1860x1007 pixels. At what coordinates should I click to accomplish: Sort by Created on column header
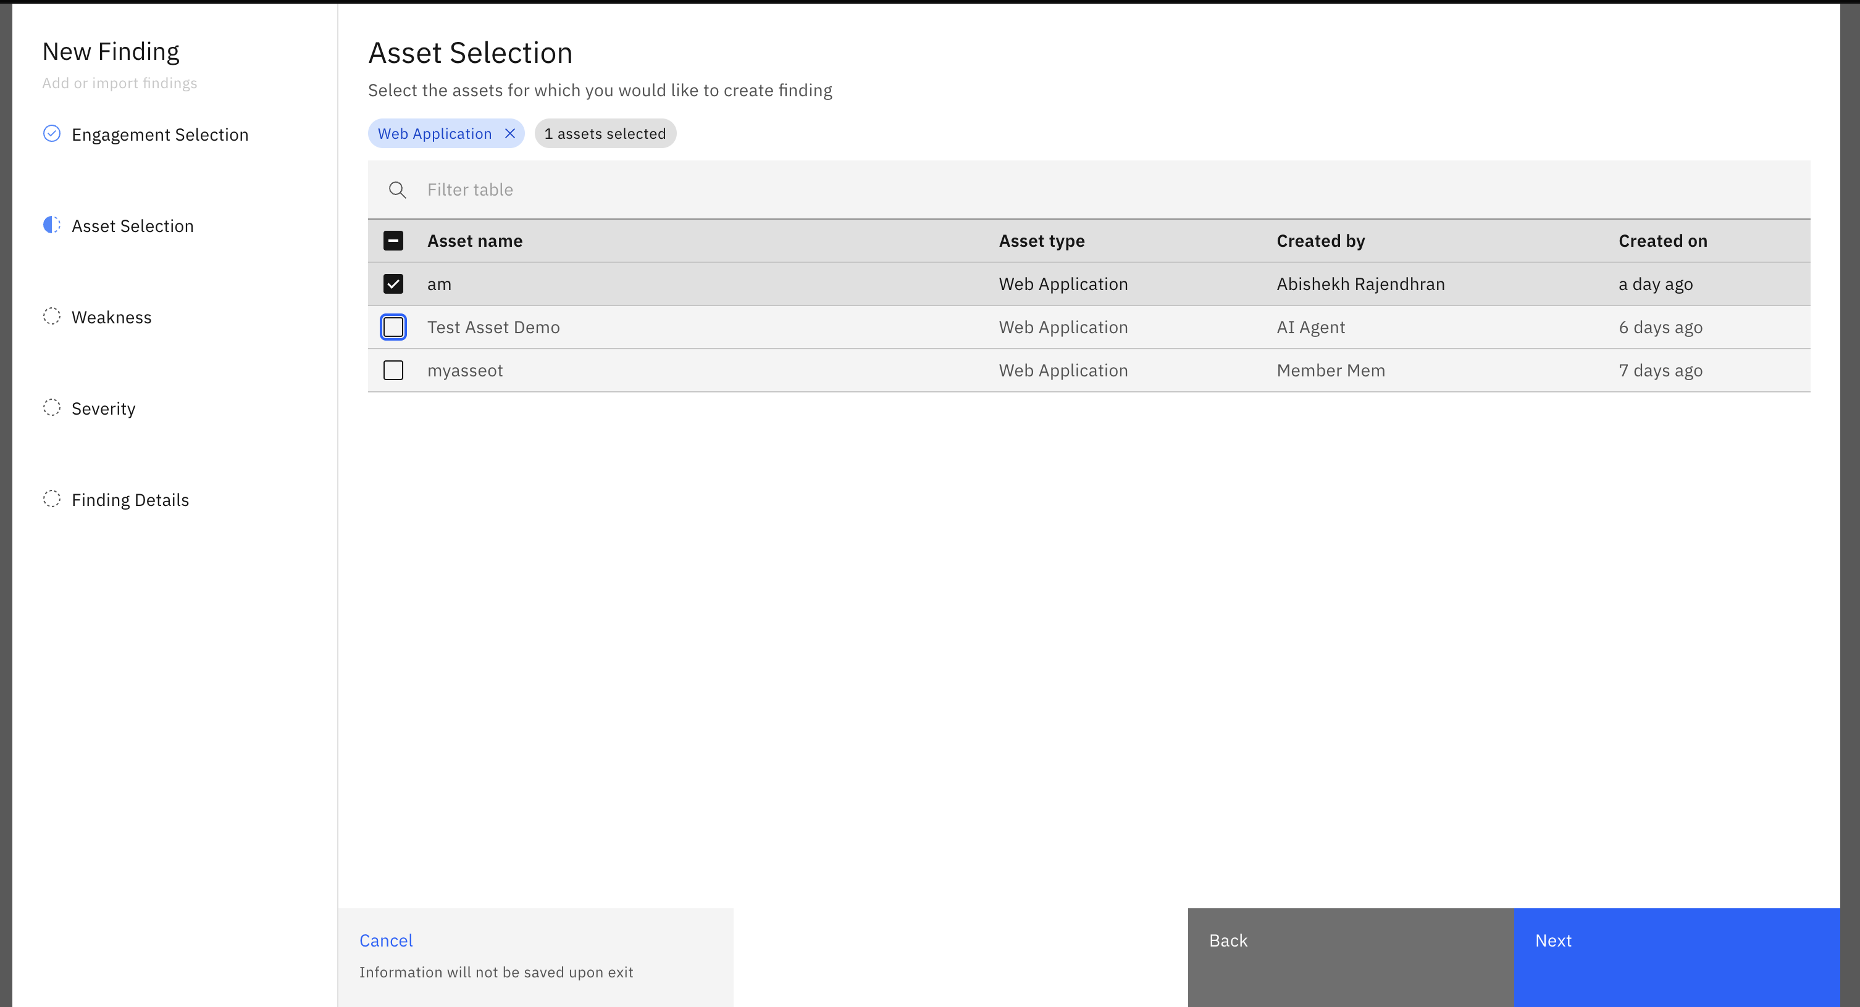tap(1662, 241)
